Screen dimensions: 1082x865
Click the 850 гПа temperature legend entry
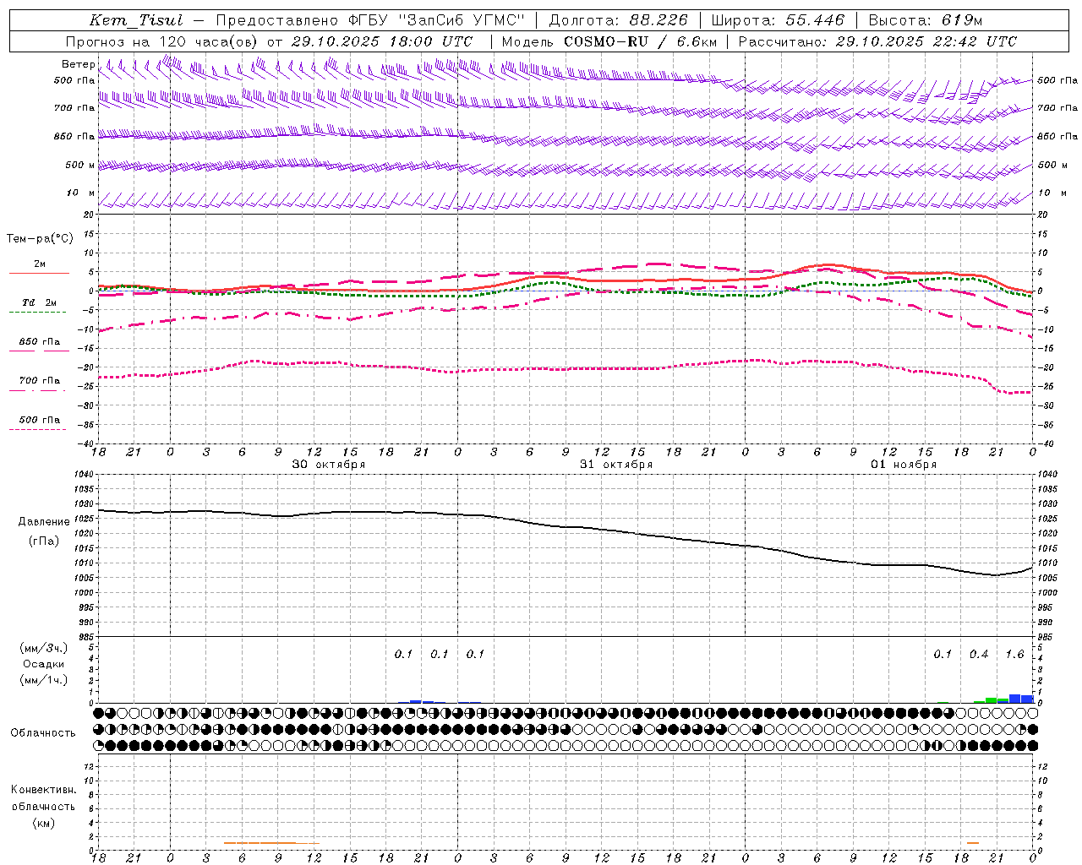point(39,342)
